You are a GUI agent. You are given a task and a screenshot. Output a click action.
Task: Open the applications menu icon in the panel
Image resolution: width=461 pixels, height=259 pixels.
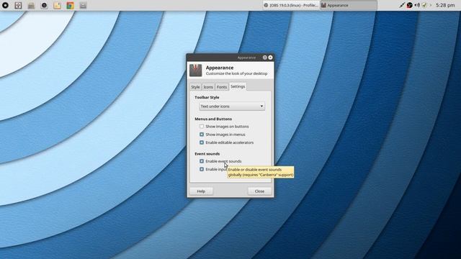(5, 5)
